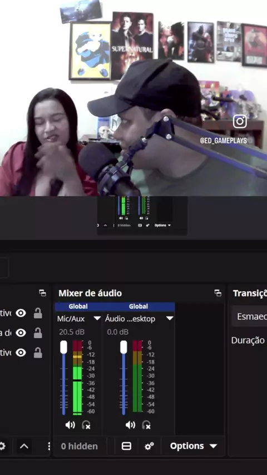267x475 pixels.
Task: Lock the first source in list
Action: [x=38, y=313]
